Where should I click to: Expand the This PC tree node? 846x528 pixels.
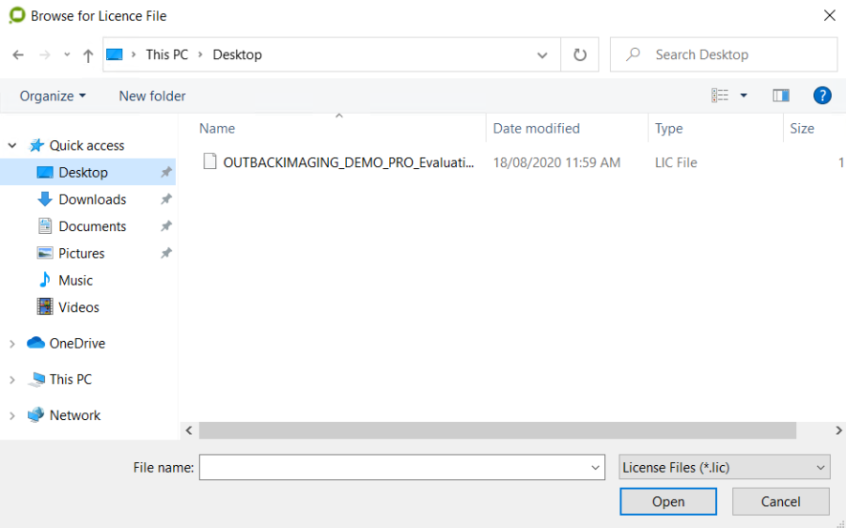pyautogui.click(x=12, y=380)
